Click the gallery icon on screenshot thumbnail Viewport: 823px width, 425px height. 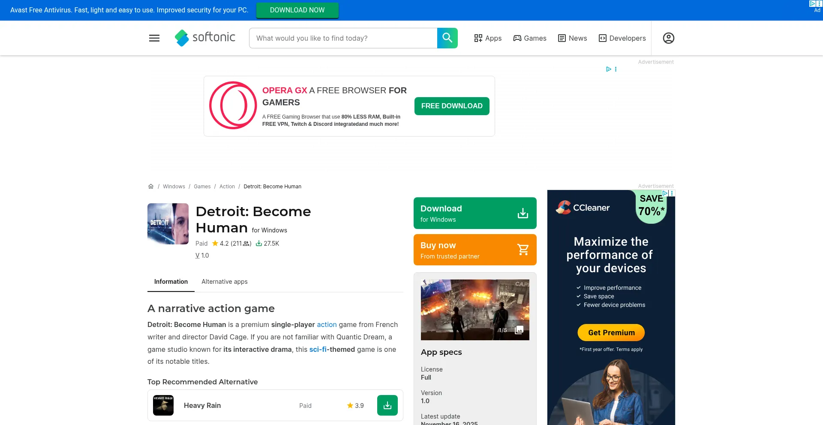tap(519, 330)
